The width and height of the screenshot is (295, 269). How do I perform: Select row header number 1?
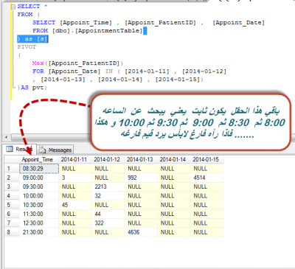[12, 169]
